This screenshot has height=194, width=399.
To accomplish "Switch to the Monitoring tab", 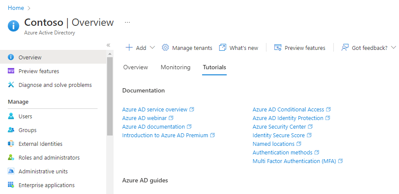I will 175,68.
